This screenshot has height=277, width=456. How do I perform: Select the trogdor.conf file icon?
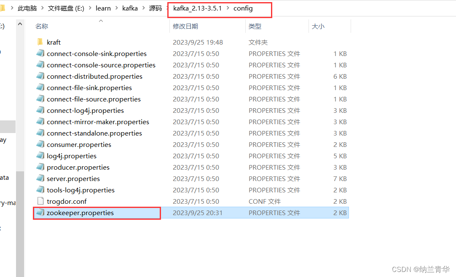(x=40, y=201)
